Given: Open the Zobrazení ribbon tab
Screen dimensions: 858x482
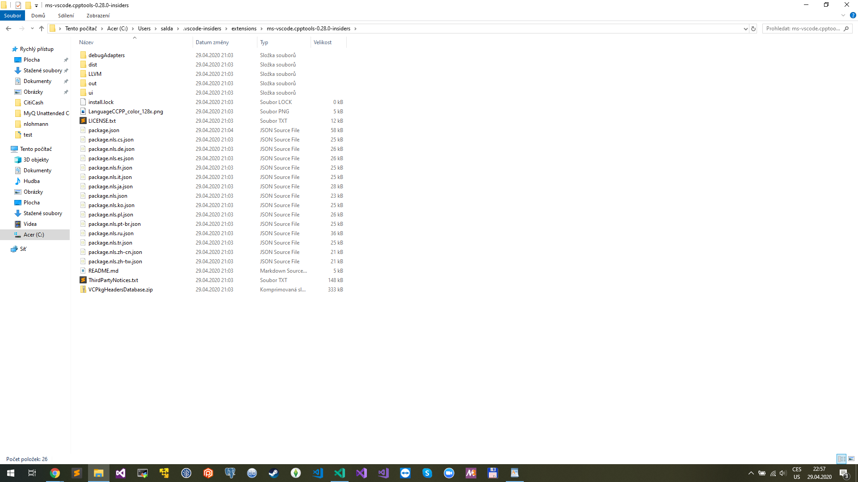Looking at the screenshot, I should (98, 16).
